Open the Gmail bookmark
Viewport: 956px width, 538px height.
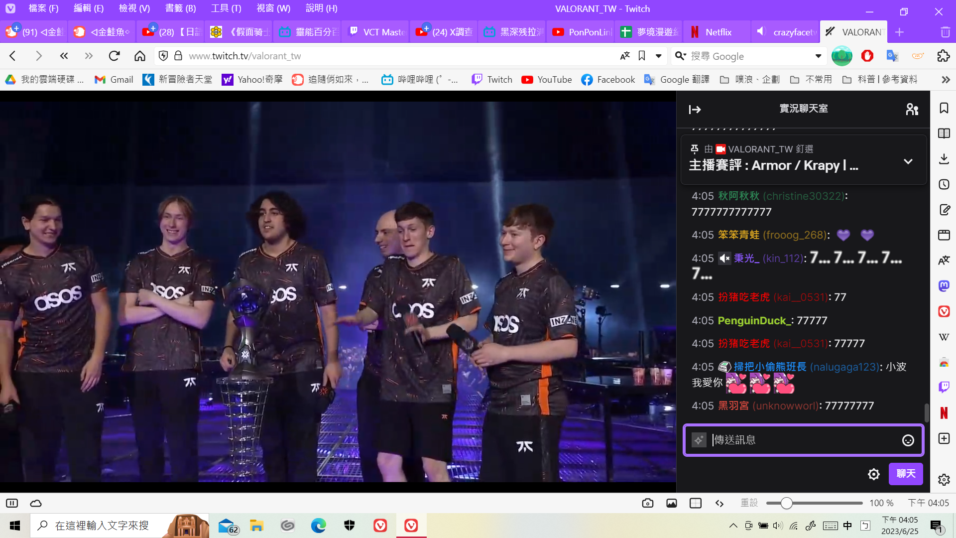[x=114, y=80]
